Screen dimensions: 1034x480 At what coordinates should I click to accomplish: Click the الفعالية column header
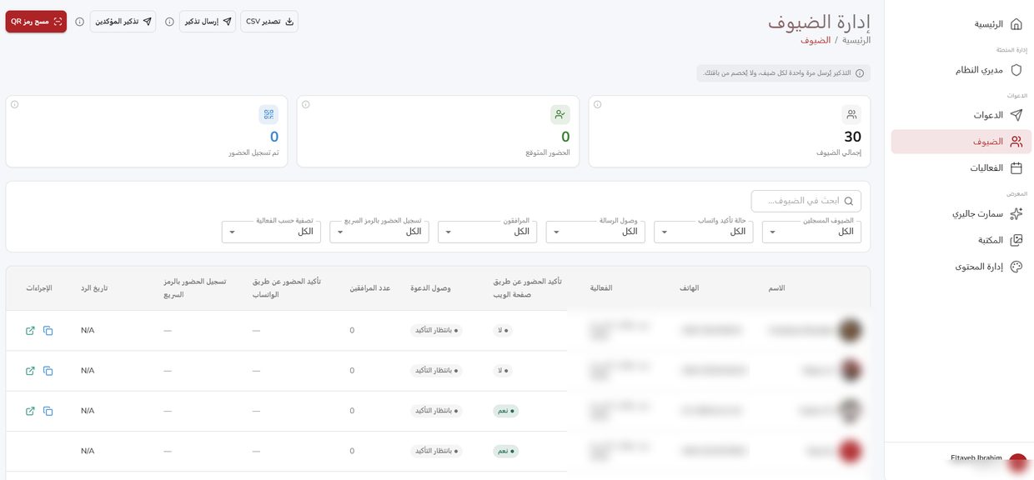[x=601, y=288]
